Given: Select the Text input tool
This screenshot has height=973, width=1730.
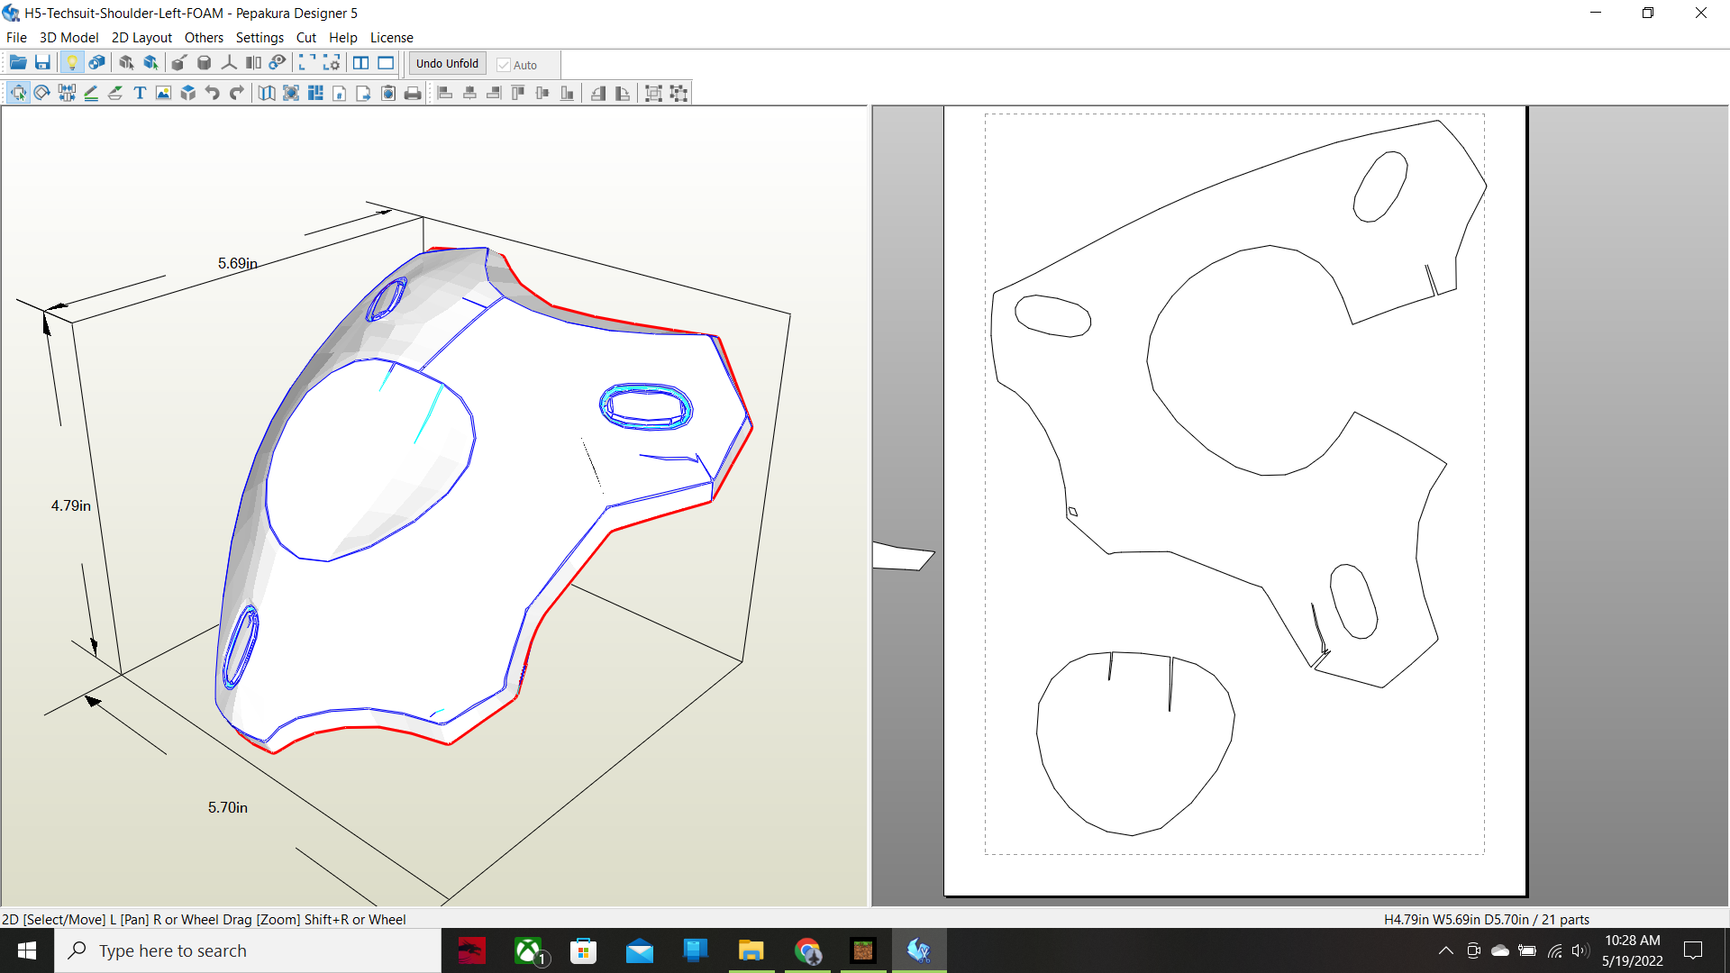Looking at the screenshot, I should [140, 93].
